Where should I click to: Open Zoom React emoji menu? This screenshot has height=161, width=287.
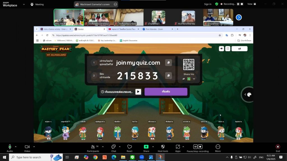point(129,148)
